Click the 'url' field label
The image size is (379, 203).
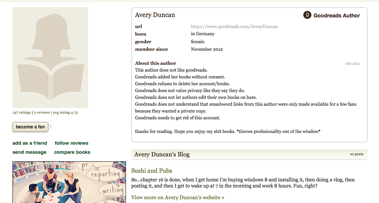pyautogui.click(x=138, y=27)
